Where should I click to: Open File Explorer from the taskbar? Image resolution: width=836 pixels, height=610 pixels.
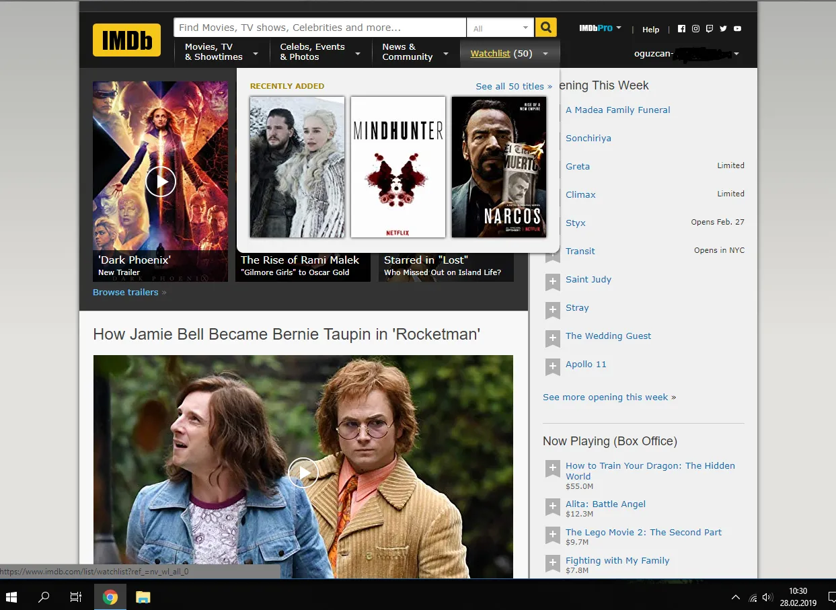pos(143,597)
